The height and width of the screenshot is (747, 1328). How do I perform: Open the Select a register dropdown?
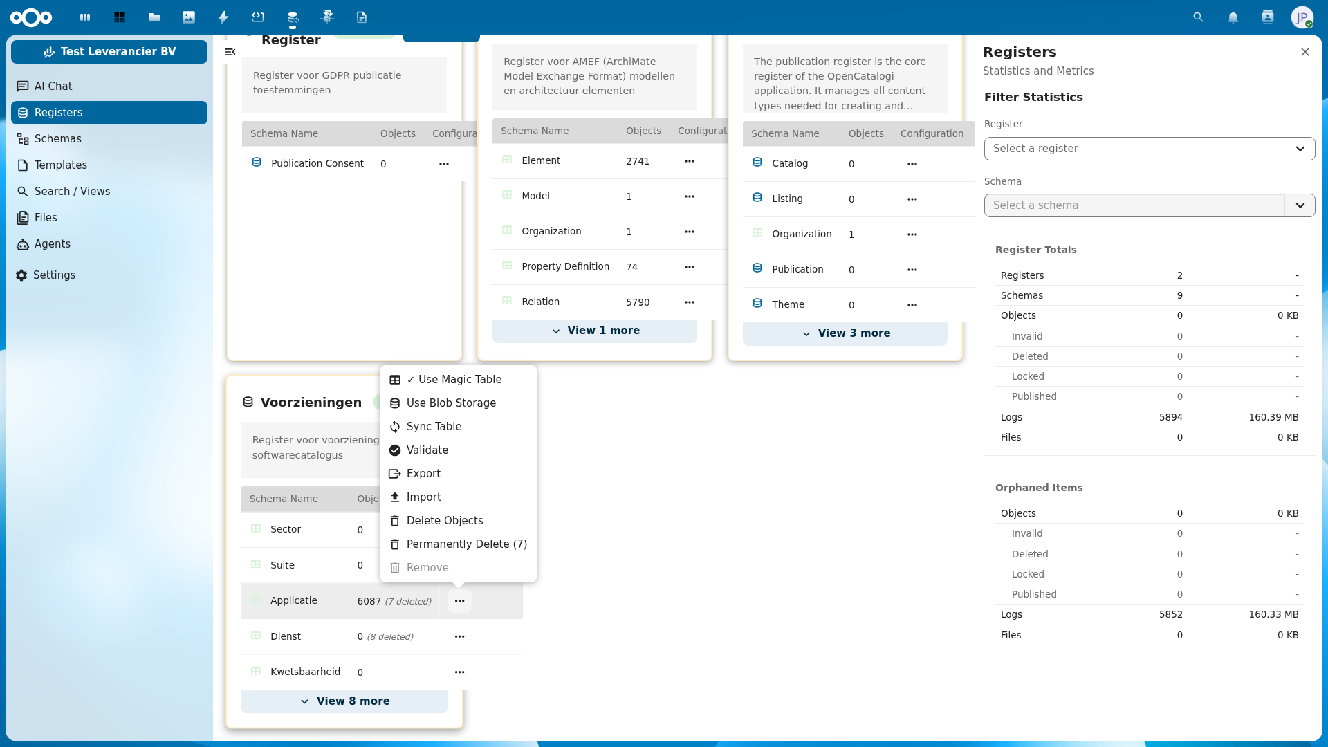(x=1149, y=149)
